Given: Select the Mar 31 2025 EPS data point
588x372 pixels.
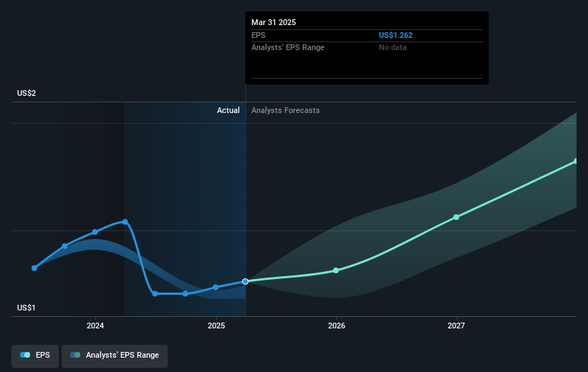Looking at the screenshot, I should point(245,281).
